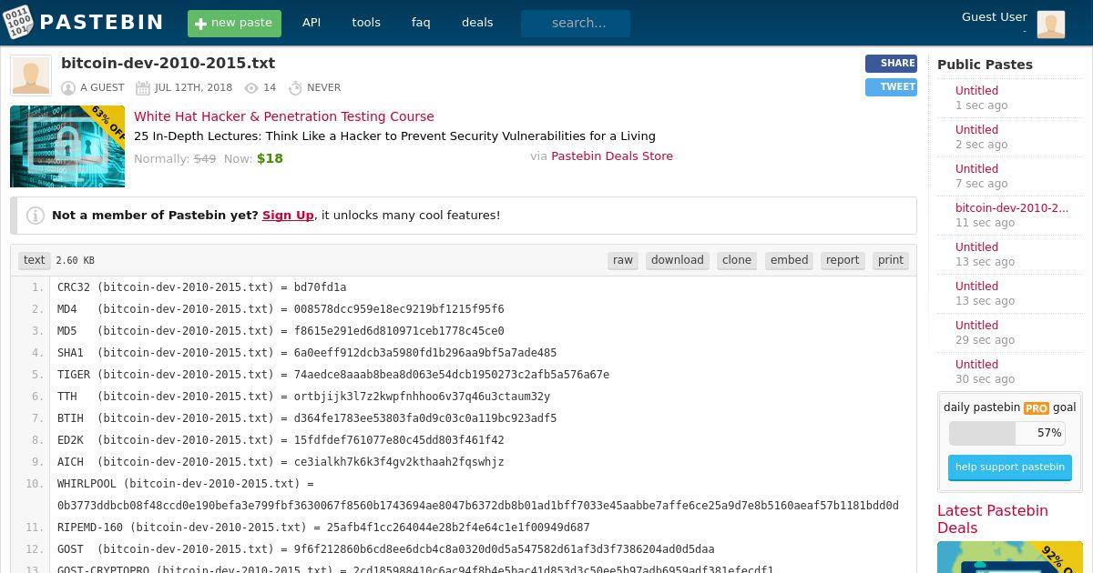Image resolution: width=1093 pixels, height=573 pixels.
Task: Click the text syntax label
Action: [x=35, y=260]
